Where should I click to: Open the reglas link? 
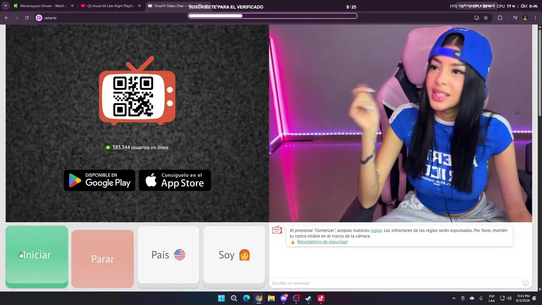point(376,230)
